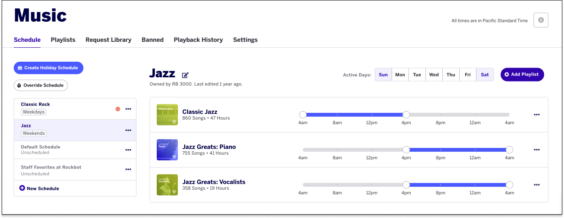Switch to the Schedule tab
Viewport: 564px width, 218px height.
27,40
